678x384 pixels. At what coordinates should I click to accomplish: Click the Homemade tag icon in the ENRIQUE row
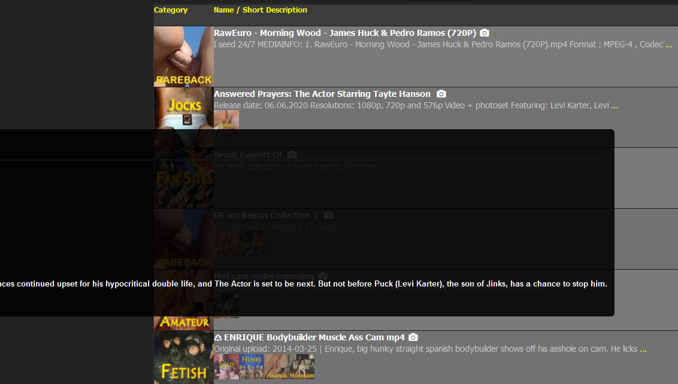(302, 367)
